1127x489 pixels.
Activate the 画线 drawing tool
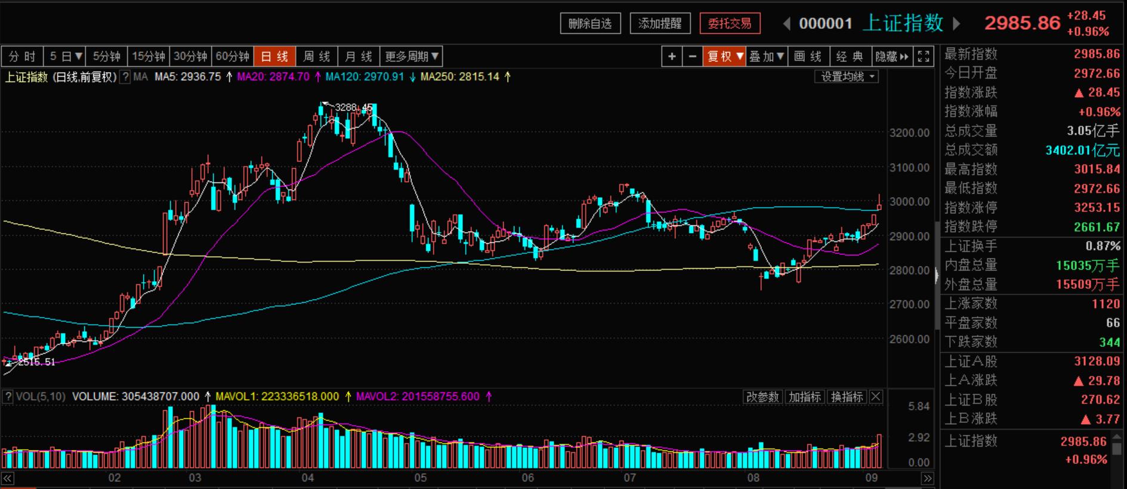(x=808, y=57)
